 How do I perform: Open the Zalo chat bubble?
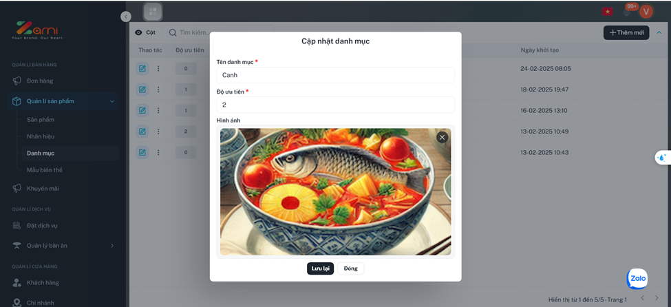(637, 279)
